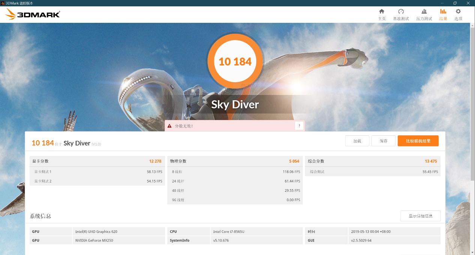
Task: Click the 保存 (Save) button
Action: pyautogui.click(x=383, y=141)
